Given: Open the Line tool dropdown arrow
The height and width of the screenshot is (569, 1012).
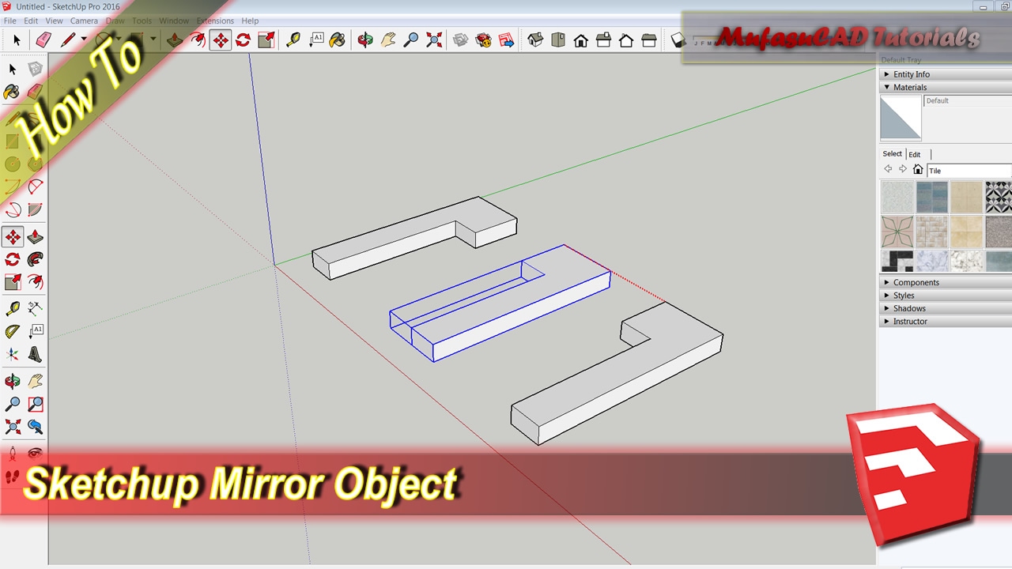Looking at the screenshot, I should coord(83,40).
